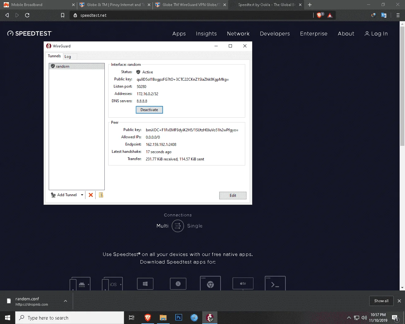The width and height of the screenshot is (405, 324).
Task: Toggle Multi/Single connections switch
Action: pyautogui.click(x=178, y=226)
